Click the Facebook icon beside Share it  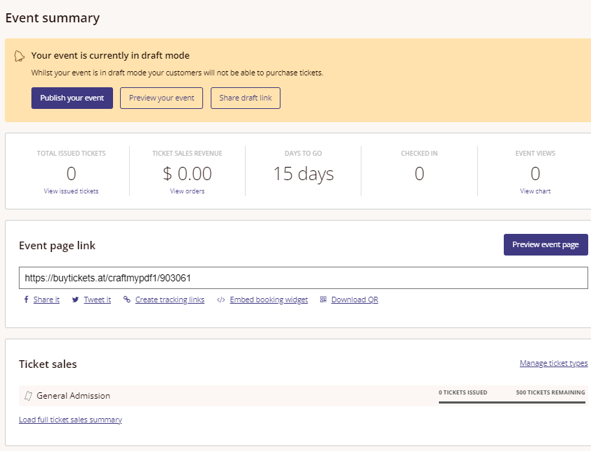tap(26, 300)
